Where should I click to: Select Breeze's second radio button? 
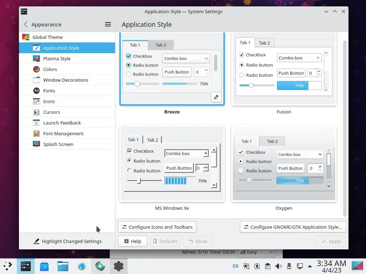click(128, 74)
